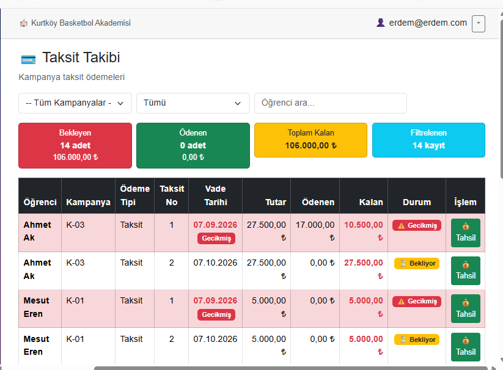Open the user account dropdown caret
This screenshot has height=370, width=503.
click(x=479, y=24)
